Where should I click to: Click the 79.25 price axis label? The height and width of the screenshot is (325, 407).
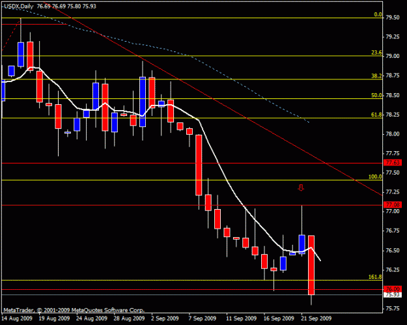(x=393, y=37)
